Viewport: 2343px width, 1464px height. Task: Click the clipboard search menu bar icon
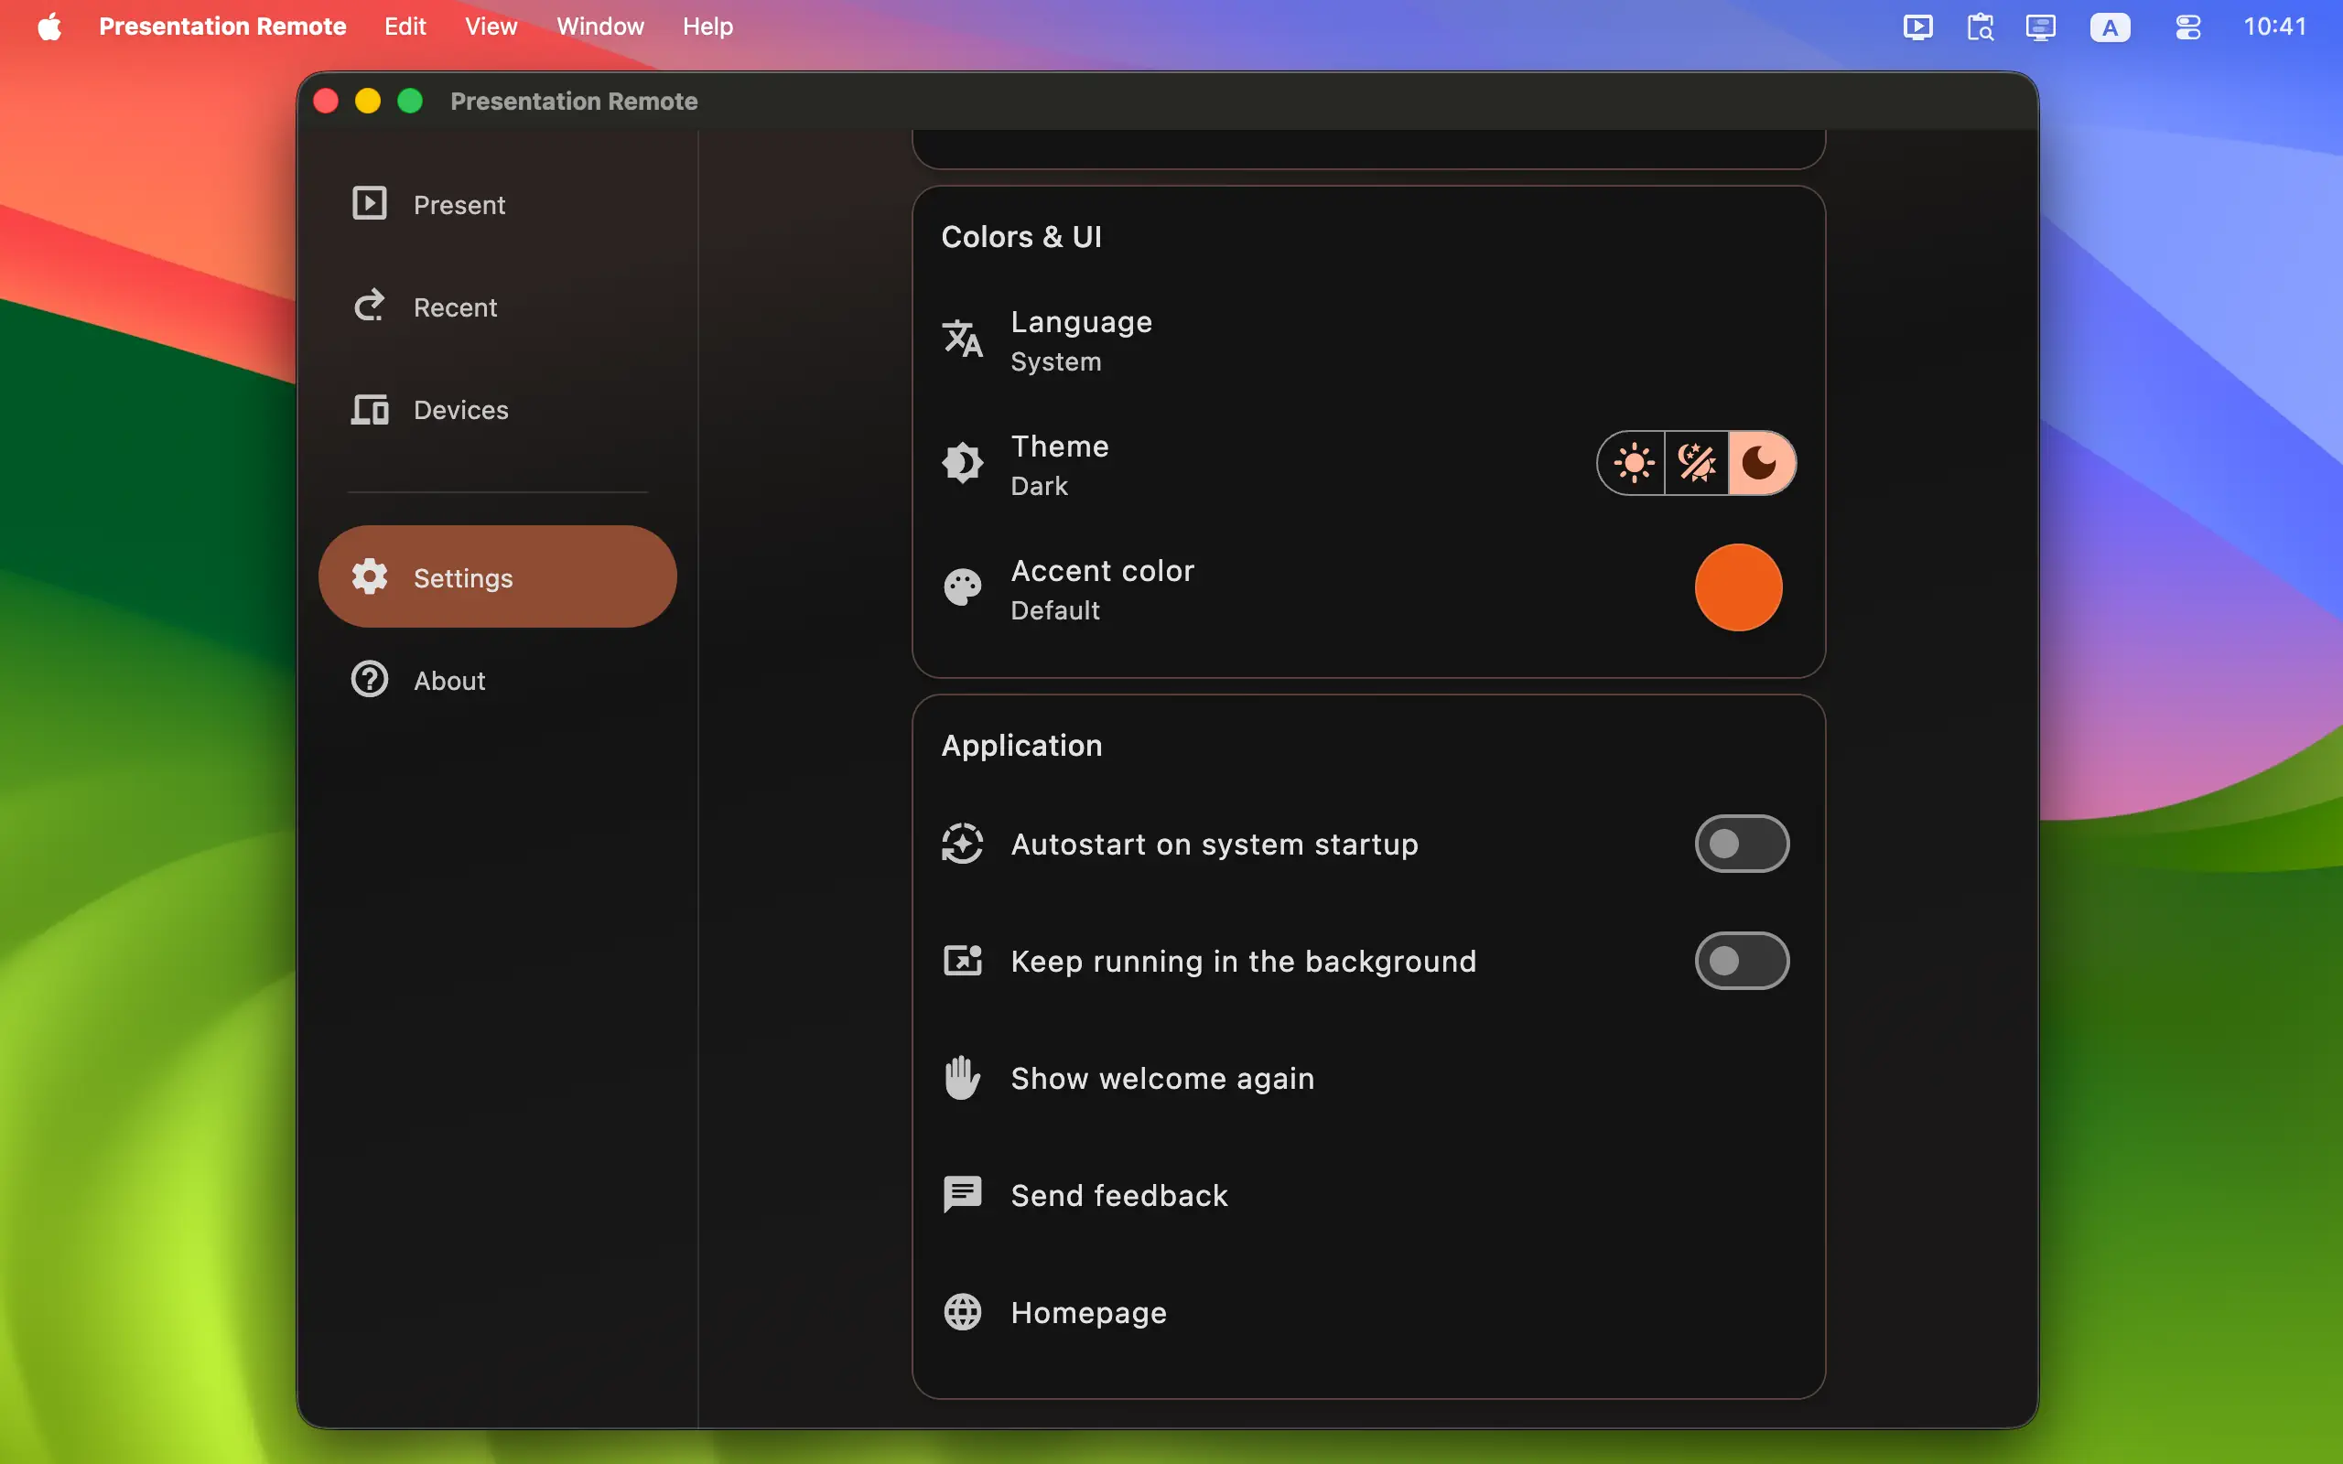click(1980, 27)
